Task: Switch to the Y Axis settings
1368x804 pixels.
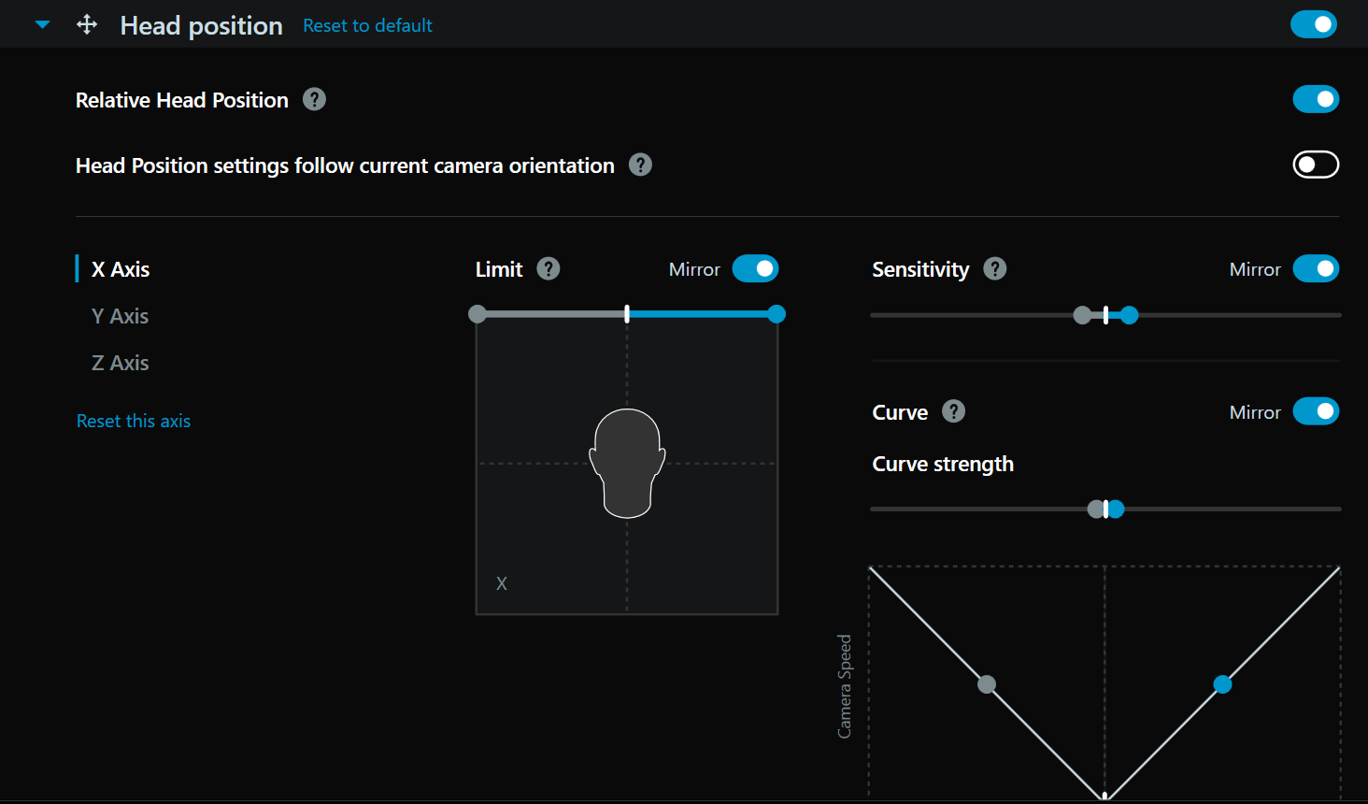Action: tap(120, 316)
